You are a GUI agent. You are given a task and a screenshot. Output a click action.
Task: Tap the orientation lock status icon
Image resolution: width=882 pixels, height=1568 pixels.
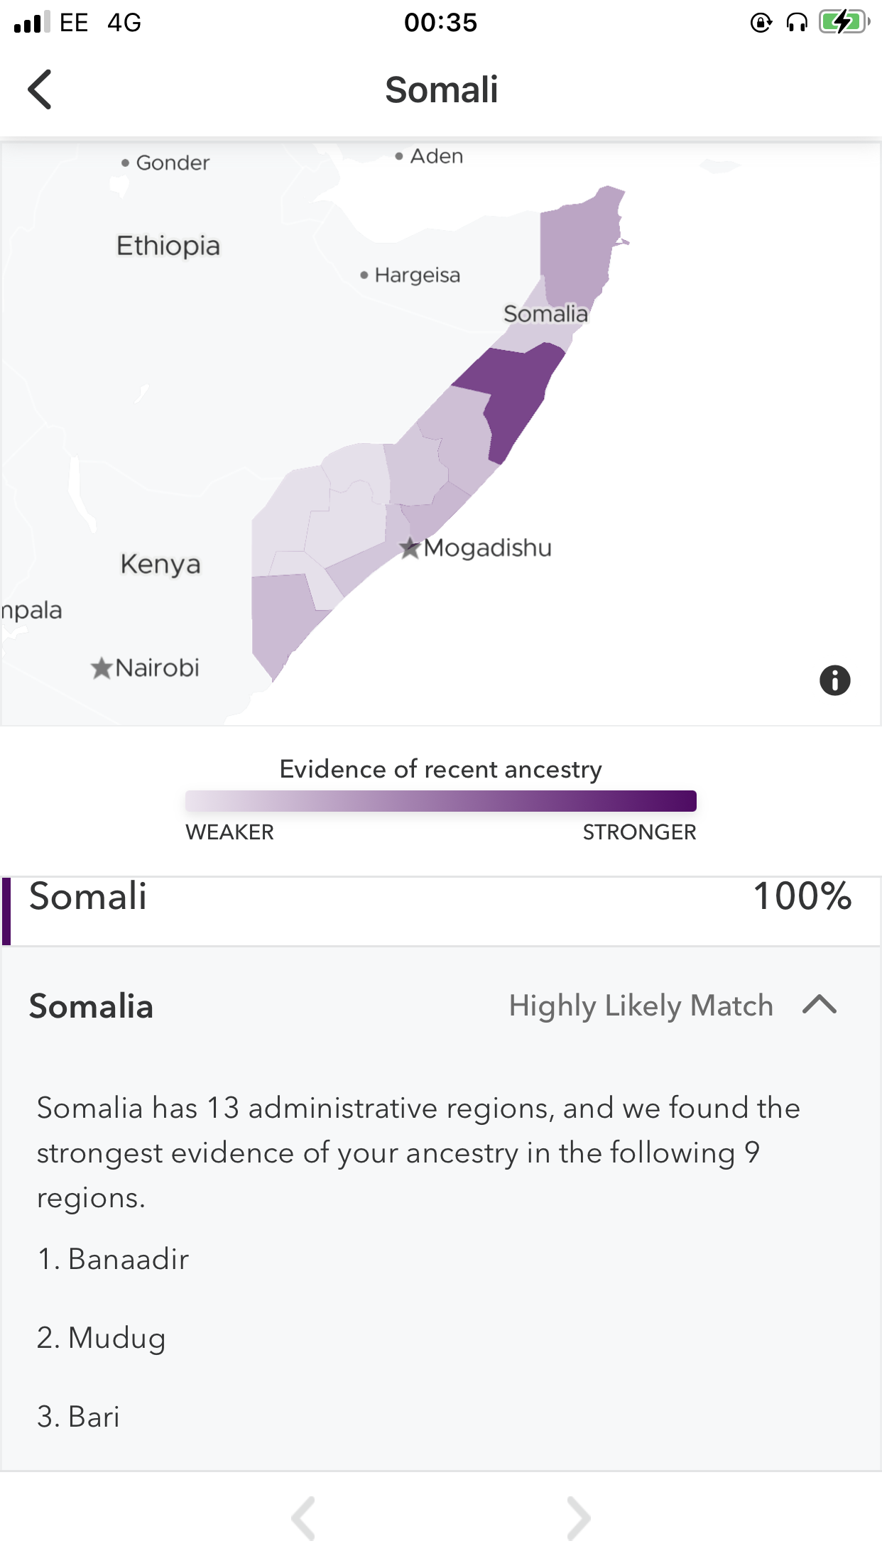point(761,23)
